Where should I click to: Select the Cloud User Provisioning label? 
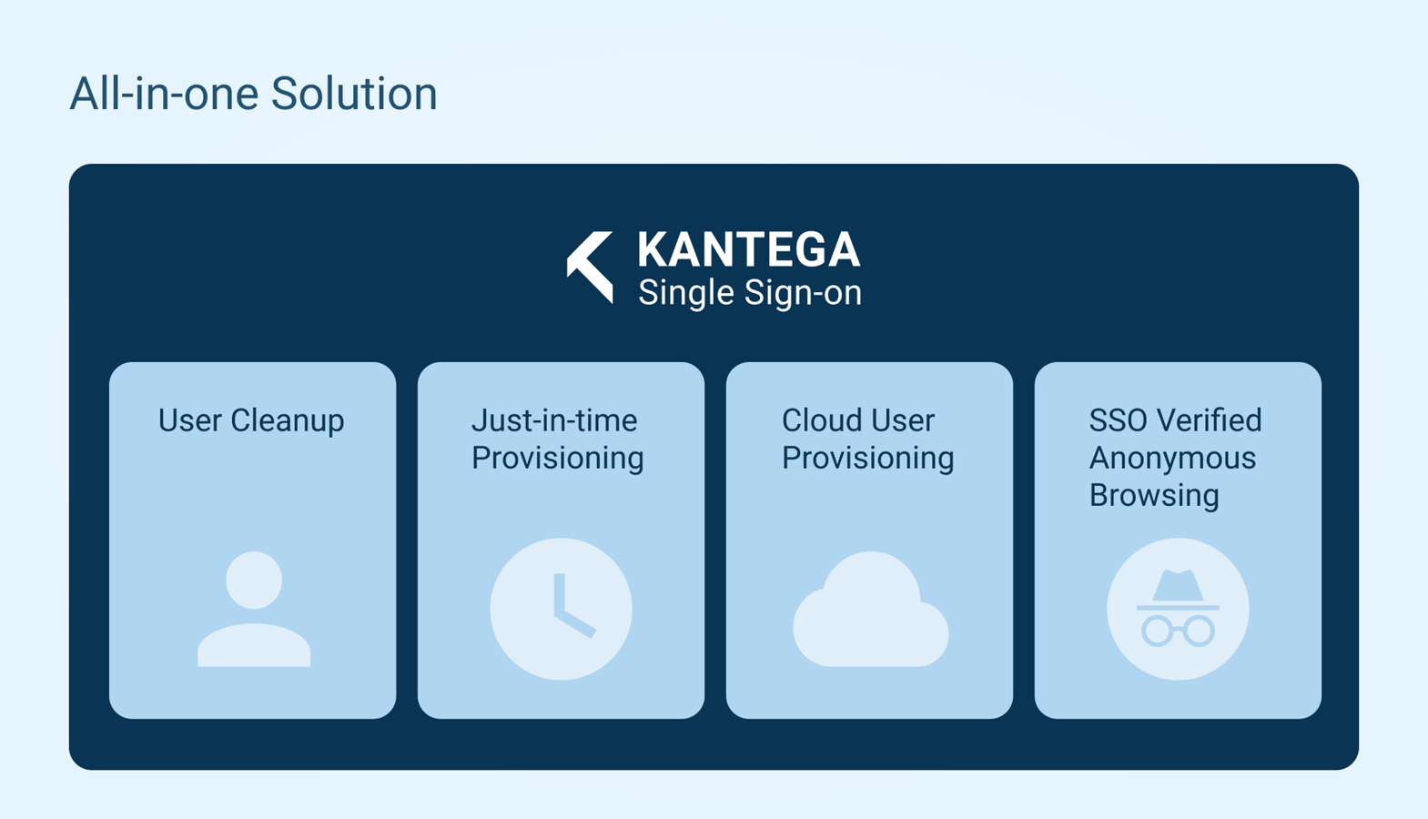point(867,439)
